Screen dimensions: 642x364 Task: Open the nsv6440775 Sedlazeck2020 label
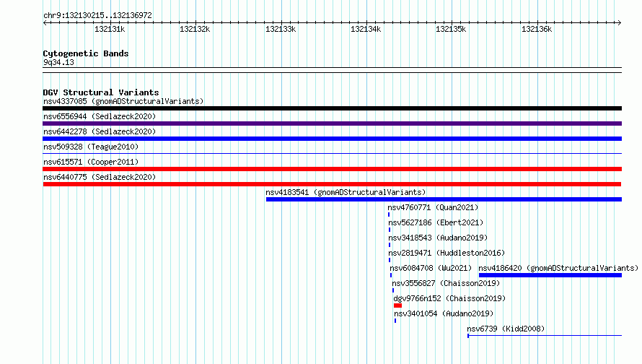pyautogui.click(x=100, y=177)
